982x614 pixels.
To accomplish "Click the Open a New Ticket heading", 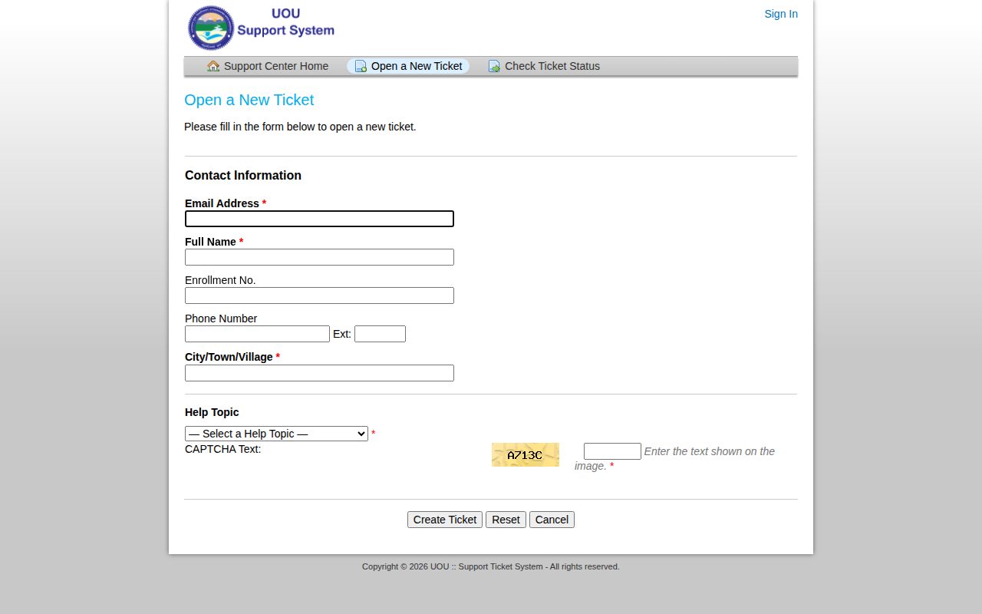I will point(249,100).
